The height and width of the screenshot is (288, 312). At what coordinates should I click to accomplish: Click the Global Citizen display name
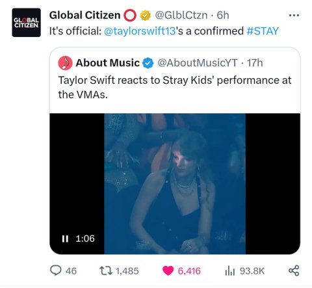point(84,16)
